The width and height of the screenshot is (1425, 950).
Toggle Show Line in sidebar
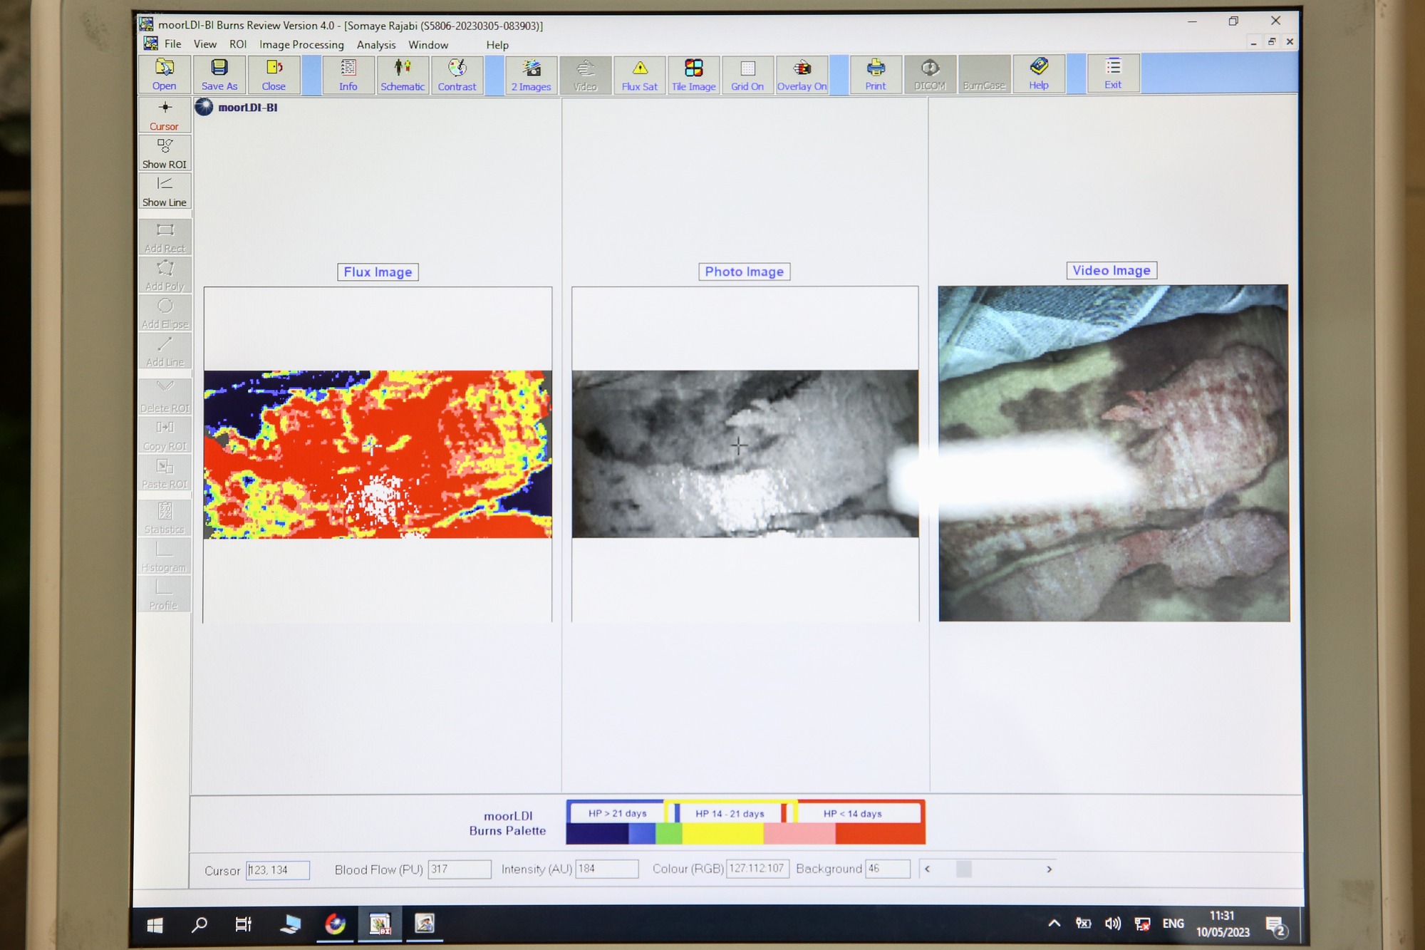(x=165, y=191)
